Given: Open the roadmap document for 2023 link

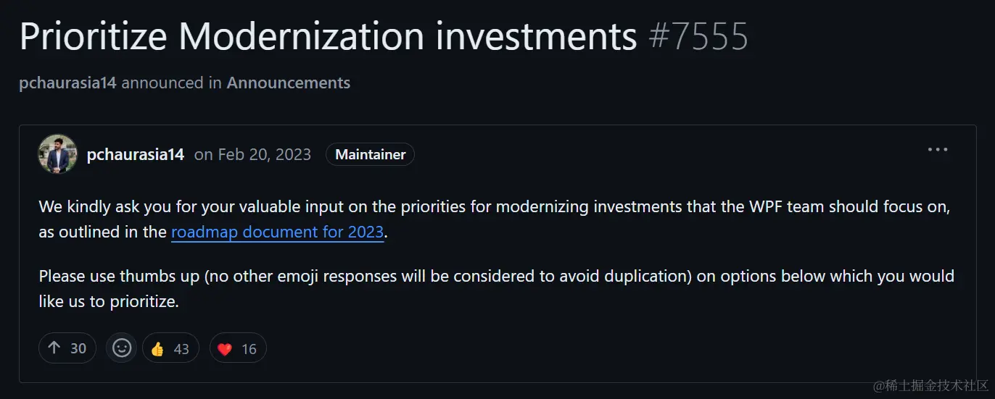Looking at the screenshot, I should tap(277, 232).
